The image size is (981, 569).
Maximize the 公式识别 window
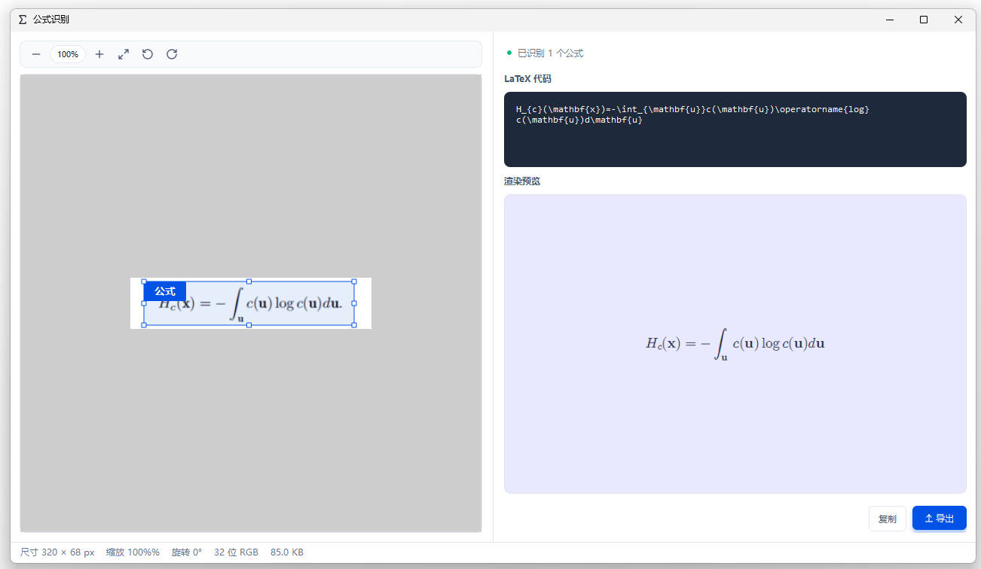[x=924, y=20]
